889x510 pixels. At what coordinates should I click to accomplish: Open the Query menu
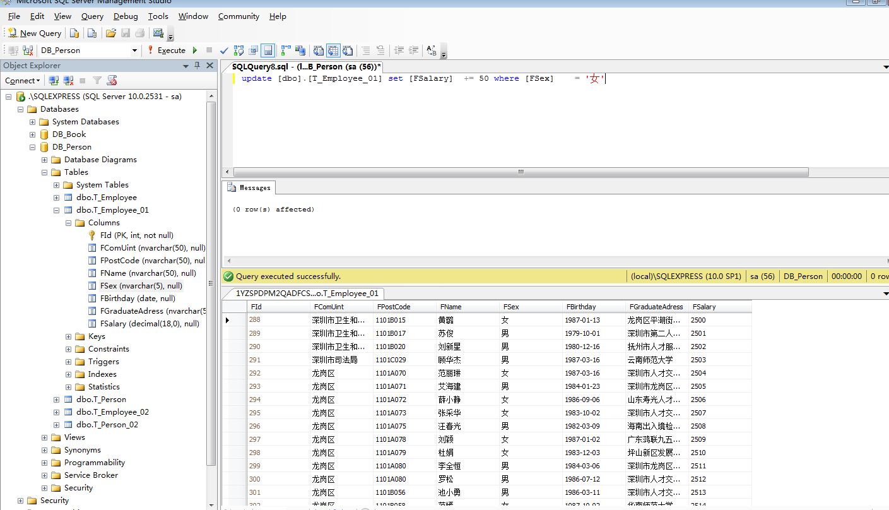[92, 16]
